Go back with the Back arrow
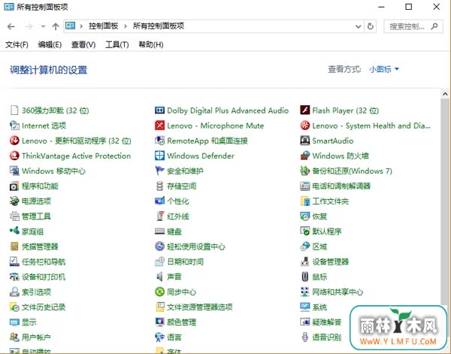The image size is (451, 354). (x=11, y=27)
